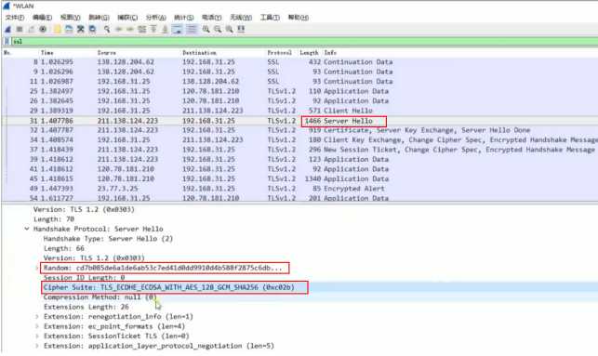Expand the ec_point_formats extension

coord(37,326)
